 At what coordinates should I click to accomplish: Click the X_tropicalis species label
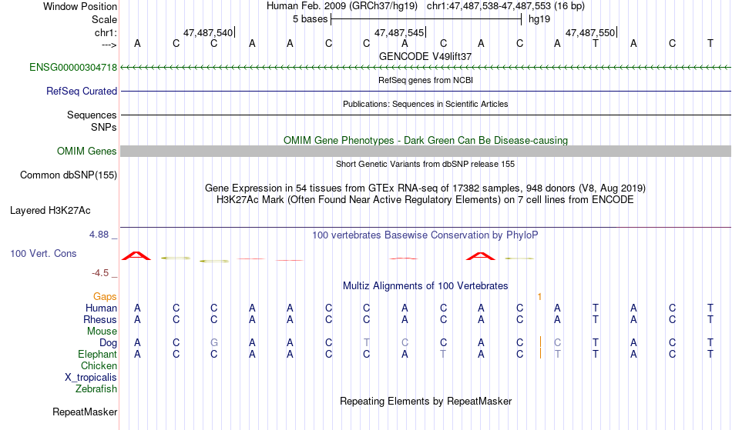coord(91,378)
